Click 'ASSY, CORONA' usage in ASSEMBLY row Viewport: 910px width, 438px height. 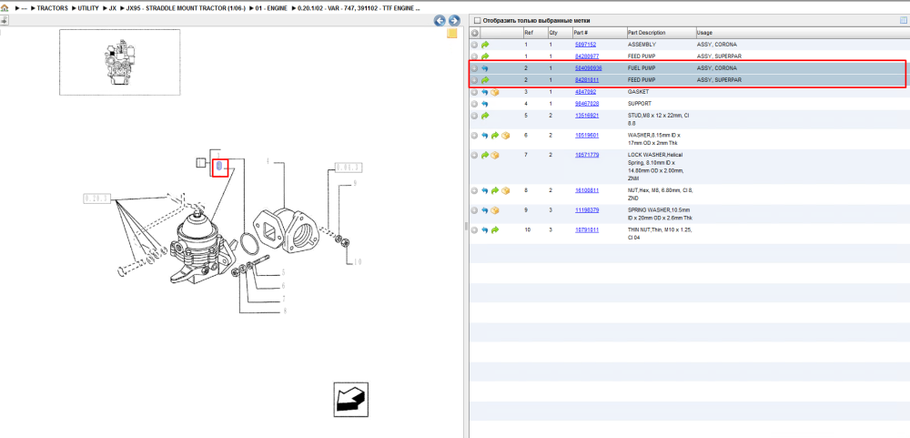[717, 45]
